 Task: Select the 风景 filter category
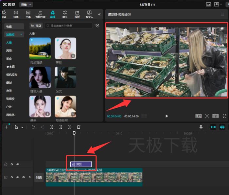[9, 51]
